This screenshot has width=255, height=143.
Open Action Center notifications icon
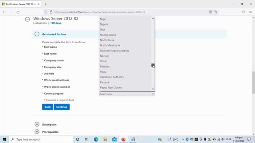click(x=249, y=139)
